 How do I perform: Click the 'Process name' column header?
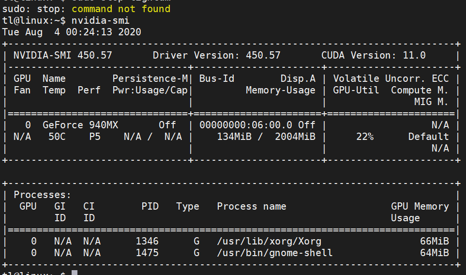pyautogui.click(x=252, y=206)
